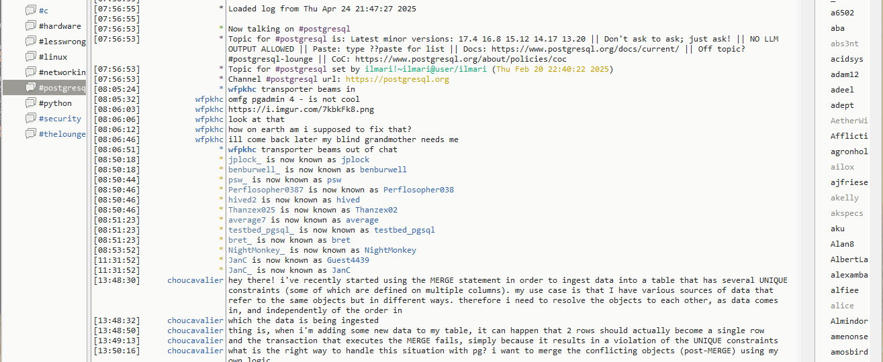Click choucavalier's nick beside the MERGE message
The image size is (883, 362).
[x=195, y=280]
